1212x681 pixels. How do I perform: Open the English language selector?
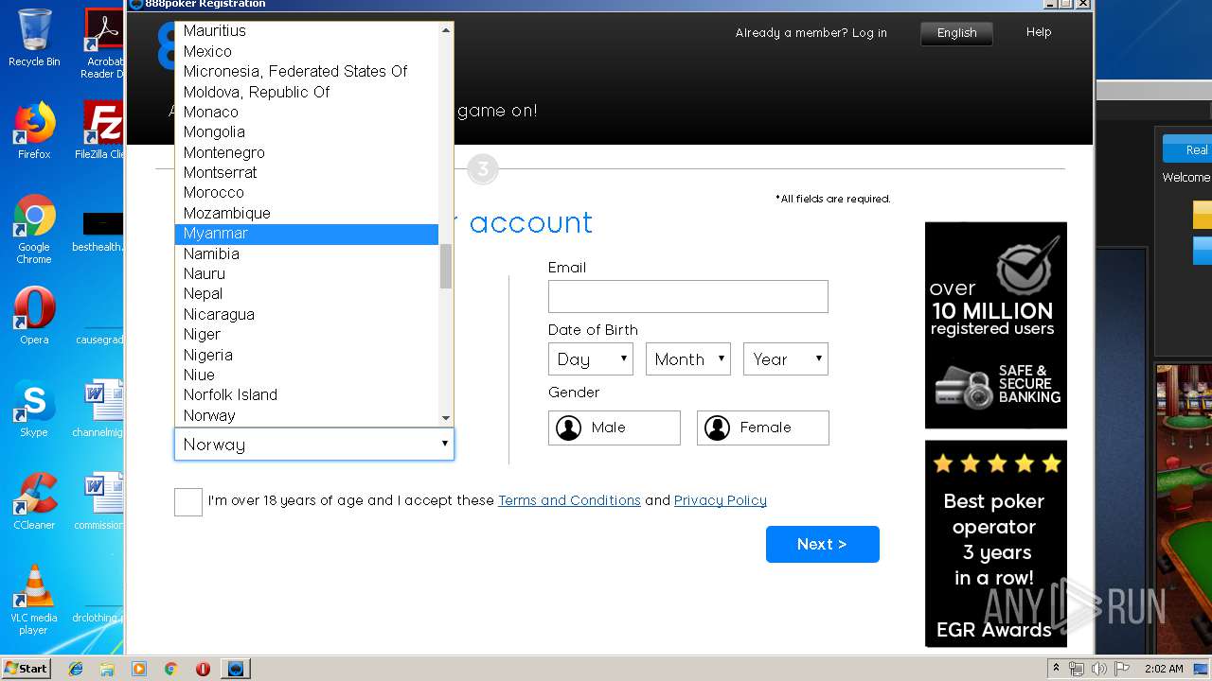click(x=956, y=33)
